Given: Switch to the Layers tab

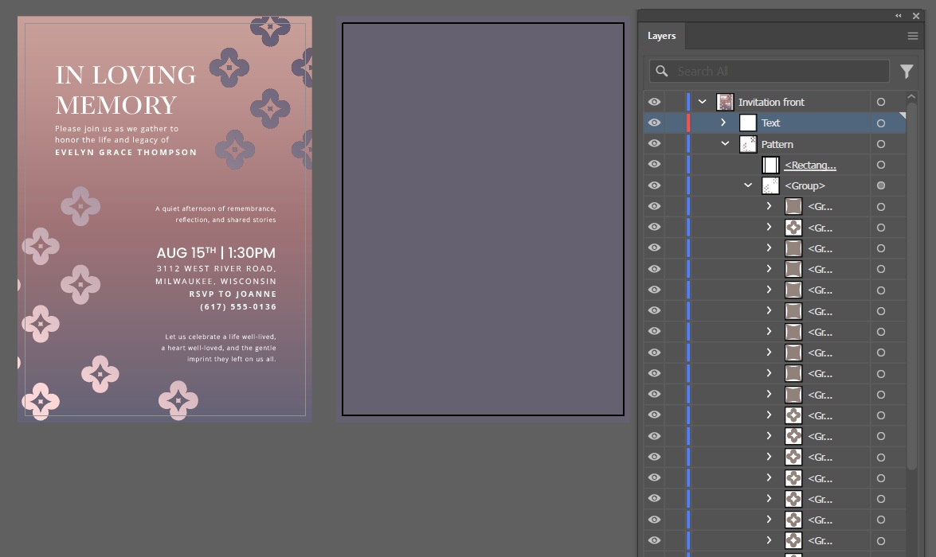Looking at the screenshot, I should coord(661,36).
